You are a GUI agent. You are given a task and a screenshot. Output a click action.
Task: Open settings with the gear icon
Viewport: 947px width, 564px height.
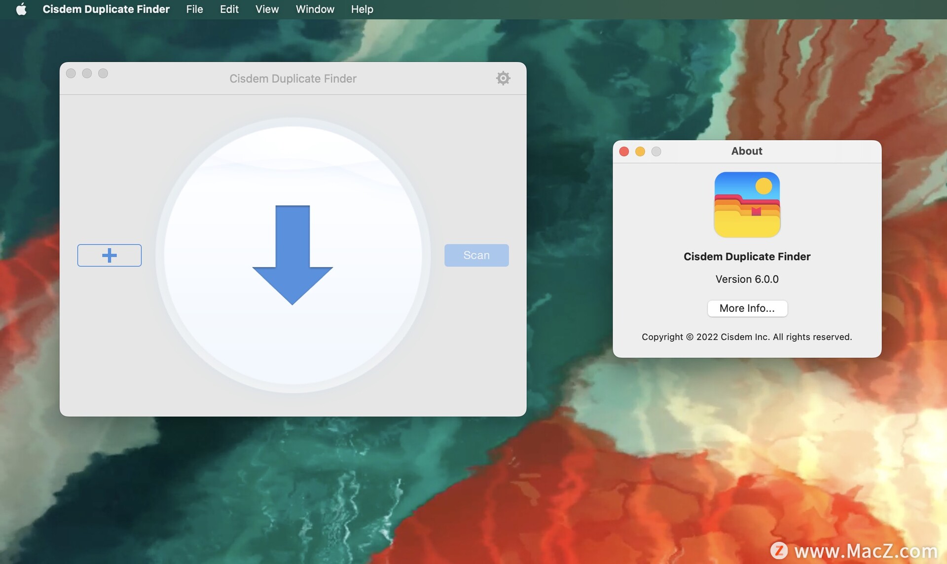point(503,78)
